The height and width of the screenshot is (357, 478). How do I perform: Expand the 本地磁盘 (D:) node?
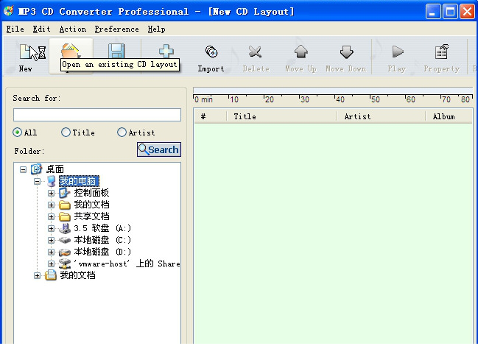[x=52, y=252]
